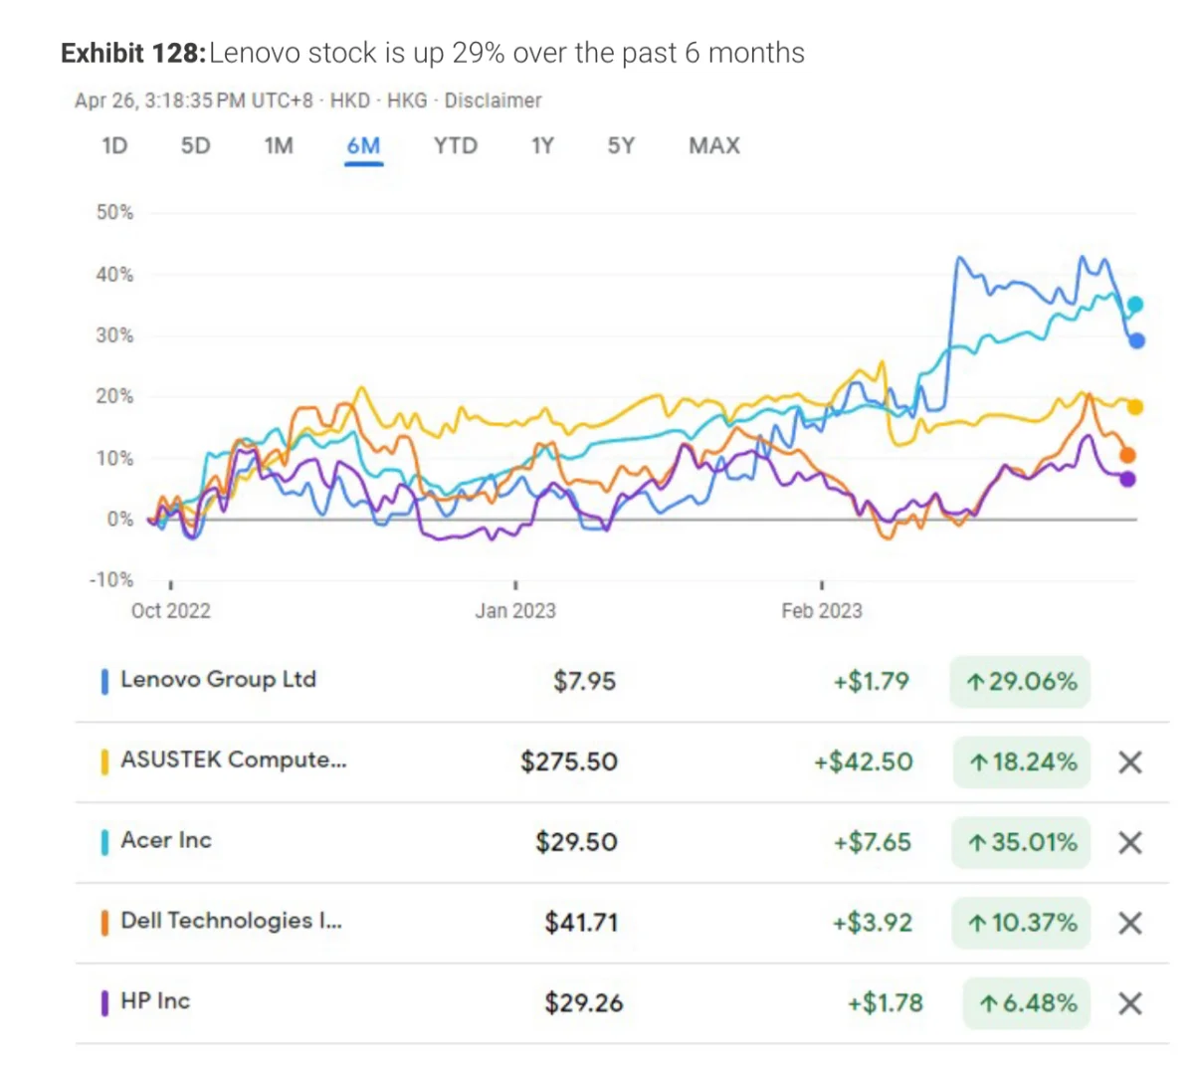This screenshot has height=1075, width=1194.
Task: Click the ASUSTEK yellow color marker
Action: (104, 761)
